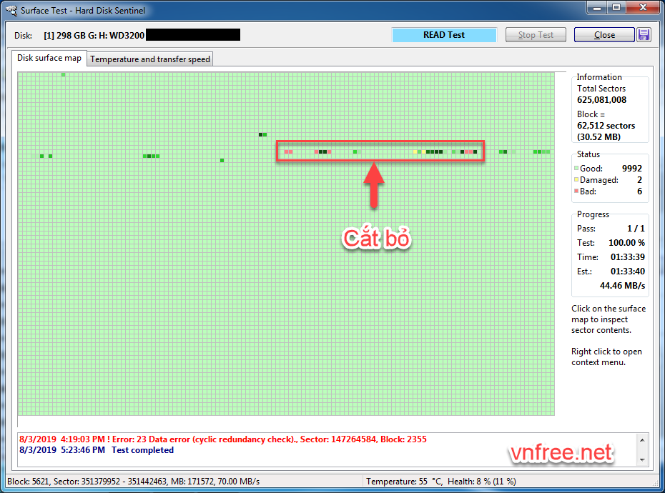Click the blue READ Test indicator

[444, 35]
